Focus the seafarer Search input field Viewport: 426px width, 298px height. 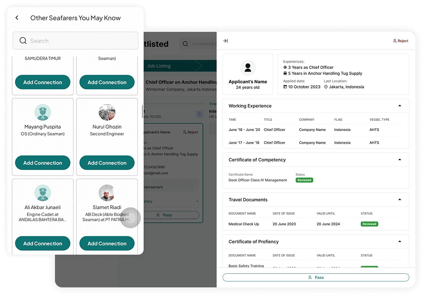80,41
